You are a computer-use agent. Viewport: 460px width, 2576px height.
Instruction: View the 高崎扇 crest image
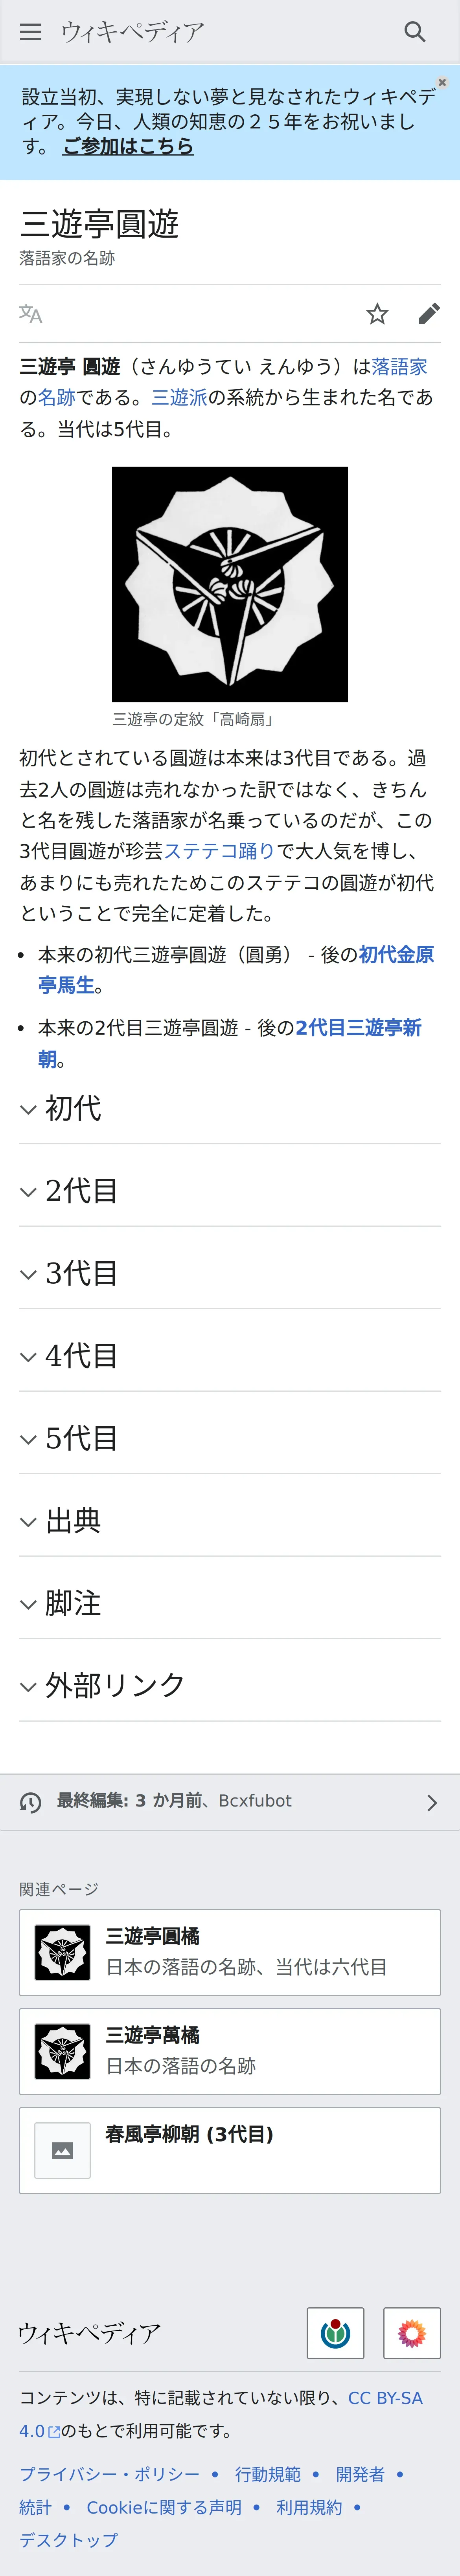(230, 584)
